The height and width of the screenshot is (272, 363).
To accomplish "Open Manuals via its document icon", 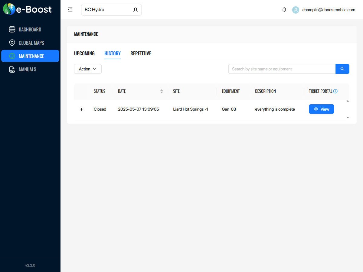I will click(12, 69).
